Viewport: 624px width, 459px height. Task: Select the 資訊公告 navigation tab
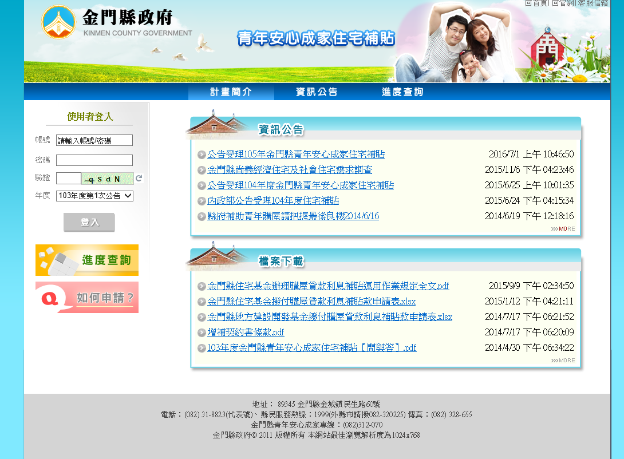click(x=317, y=92)
